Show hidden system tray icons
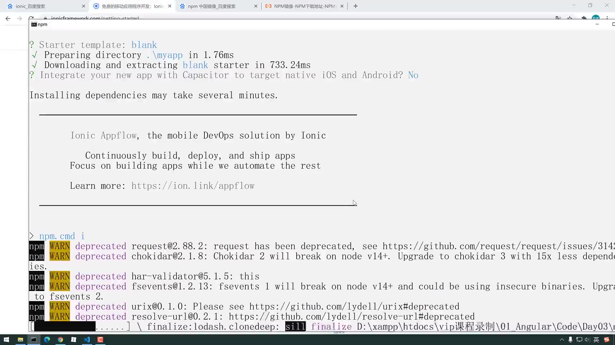 pos(562,340)
